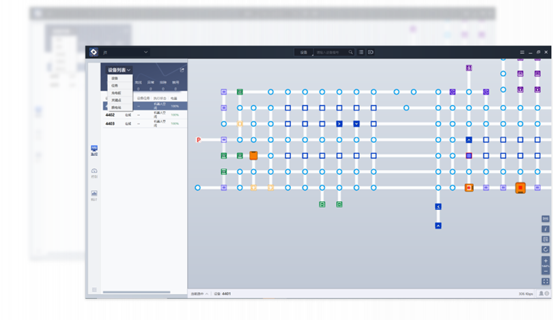This screenshot has width=553, height=320.
Task: Click the list view icon in title bar
Action: pos(361,52)
